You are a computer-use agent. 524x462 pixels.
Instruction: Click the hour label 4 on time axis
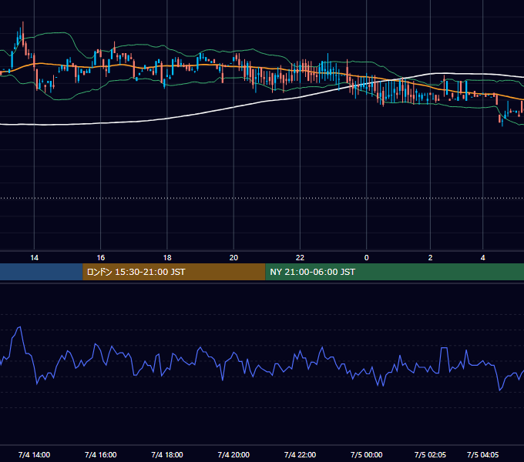pos(482,258)
